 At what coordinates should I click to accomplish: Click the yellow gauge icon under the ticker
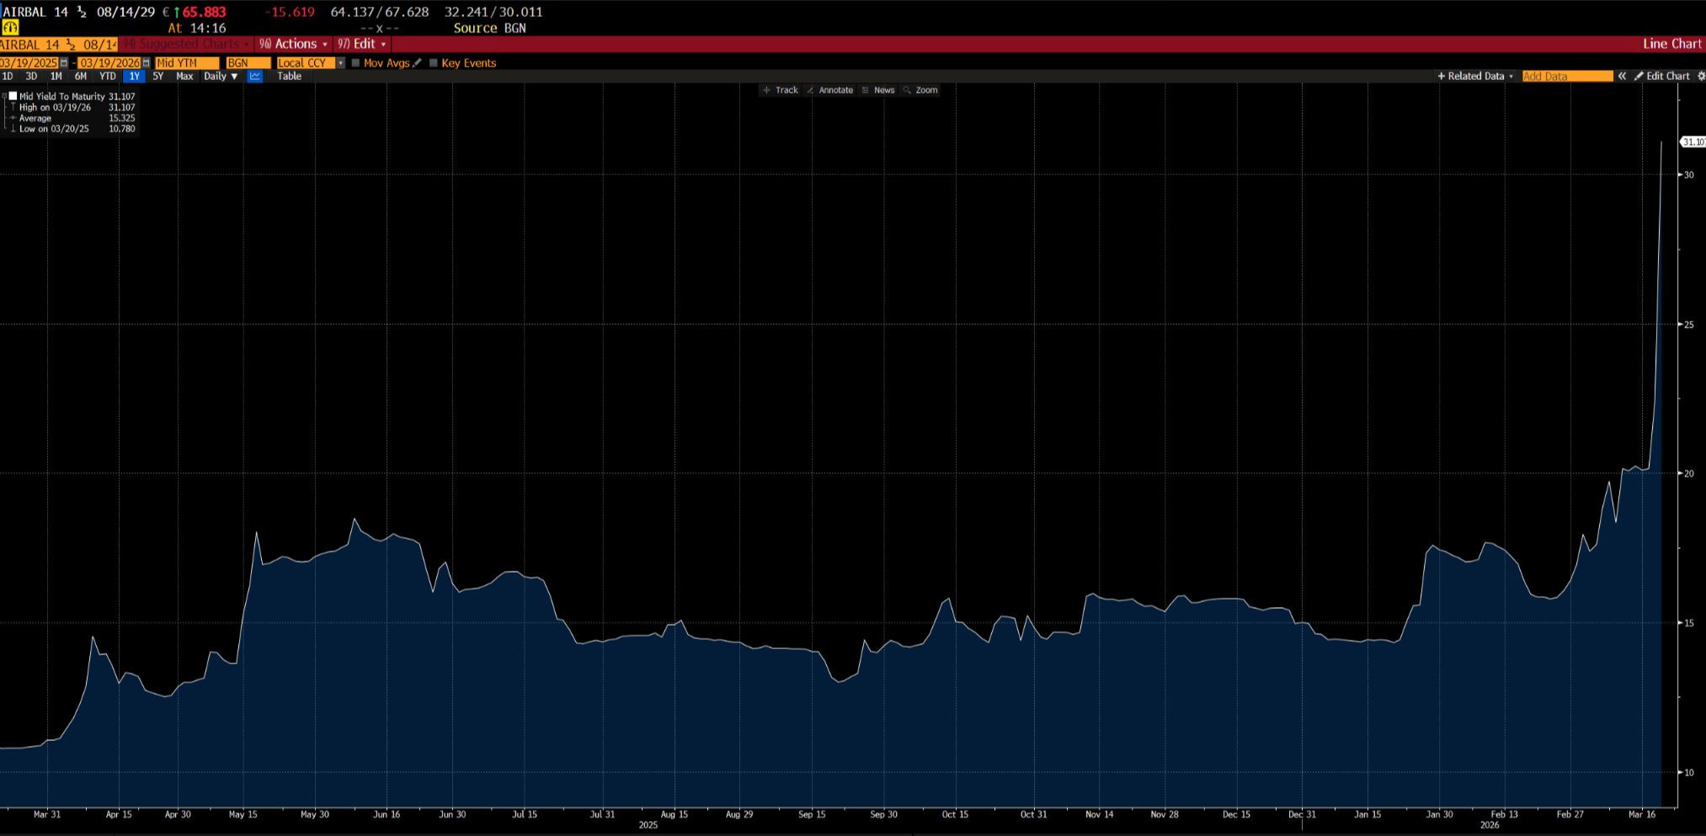click(x=10, y=28)
